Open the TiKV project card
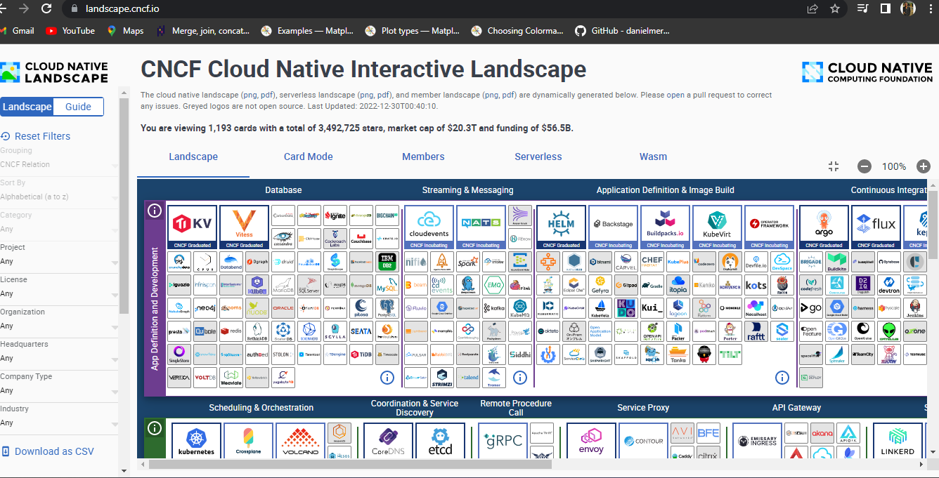Viewport: 939px width, 478px height. pos(192,227)
